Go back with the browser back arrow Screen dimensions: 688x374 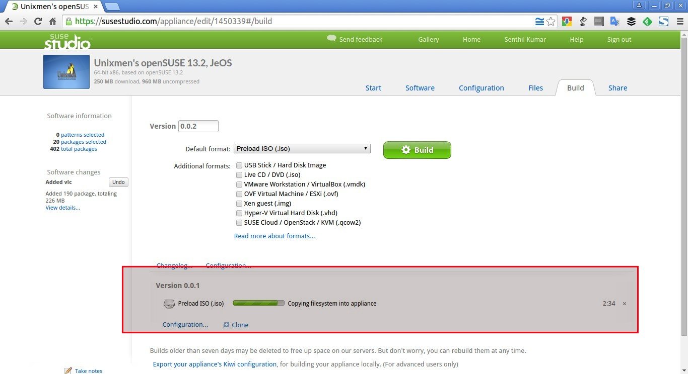pyautogui.click(x=9, y=22)
